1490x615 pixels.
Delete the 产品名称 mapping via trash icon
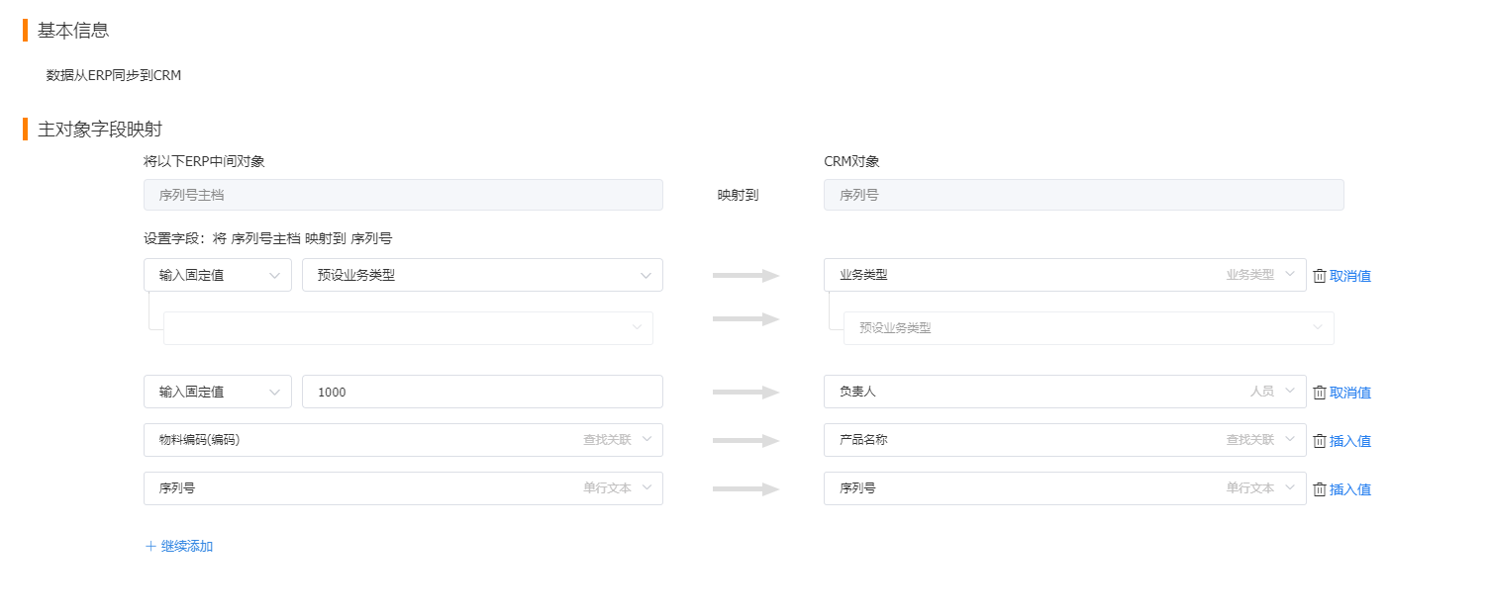pos(1319,441)
